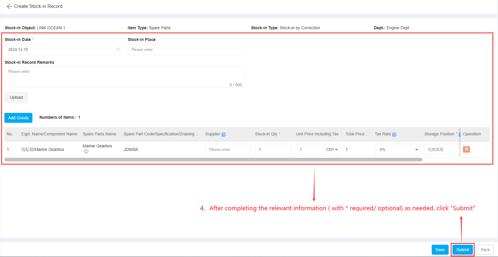This screenshot has width=498, height=257.
Task: Click the Stock-in Object LINK OCEAN 1 text
Action: 35,28
